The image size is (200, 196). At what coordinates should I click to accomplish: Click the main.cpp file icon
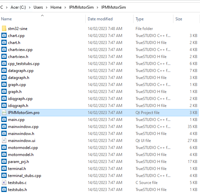(4, 120)
